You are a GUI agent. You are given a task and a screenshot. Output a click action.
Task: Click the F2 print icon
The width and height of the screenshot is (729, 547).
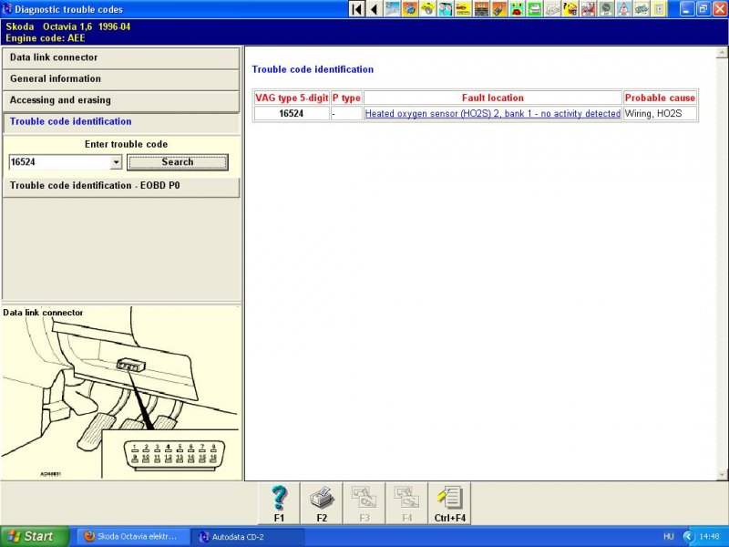(x=322, y=503)
